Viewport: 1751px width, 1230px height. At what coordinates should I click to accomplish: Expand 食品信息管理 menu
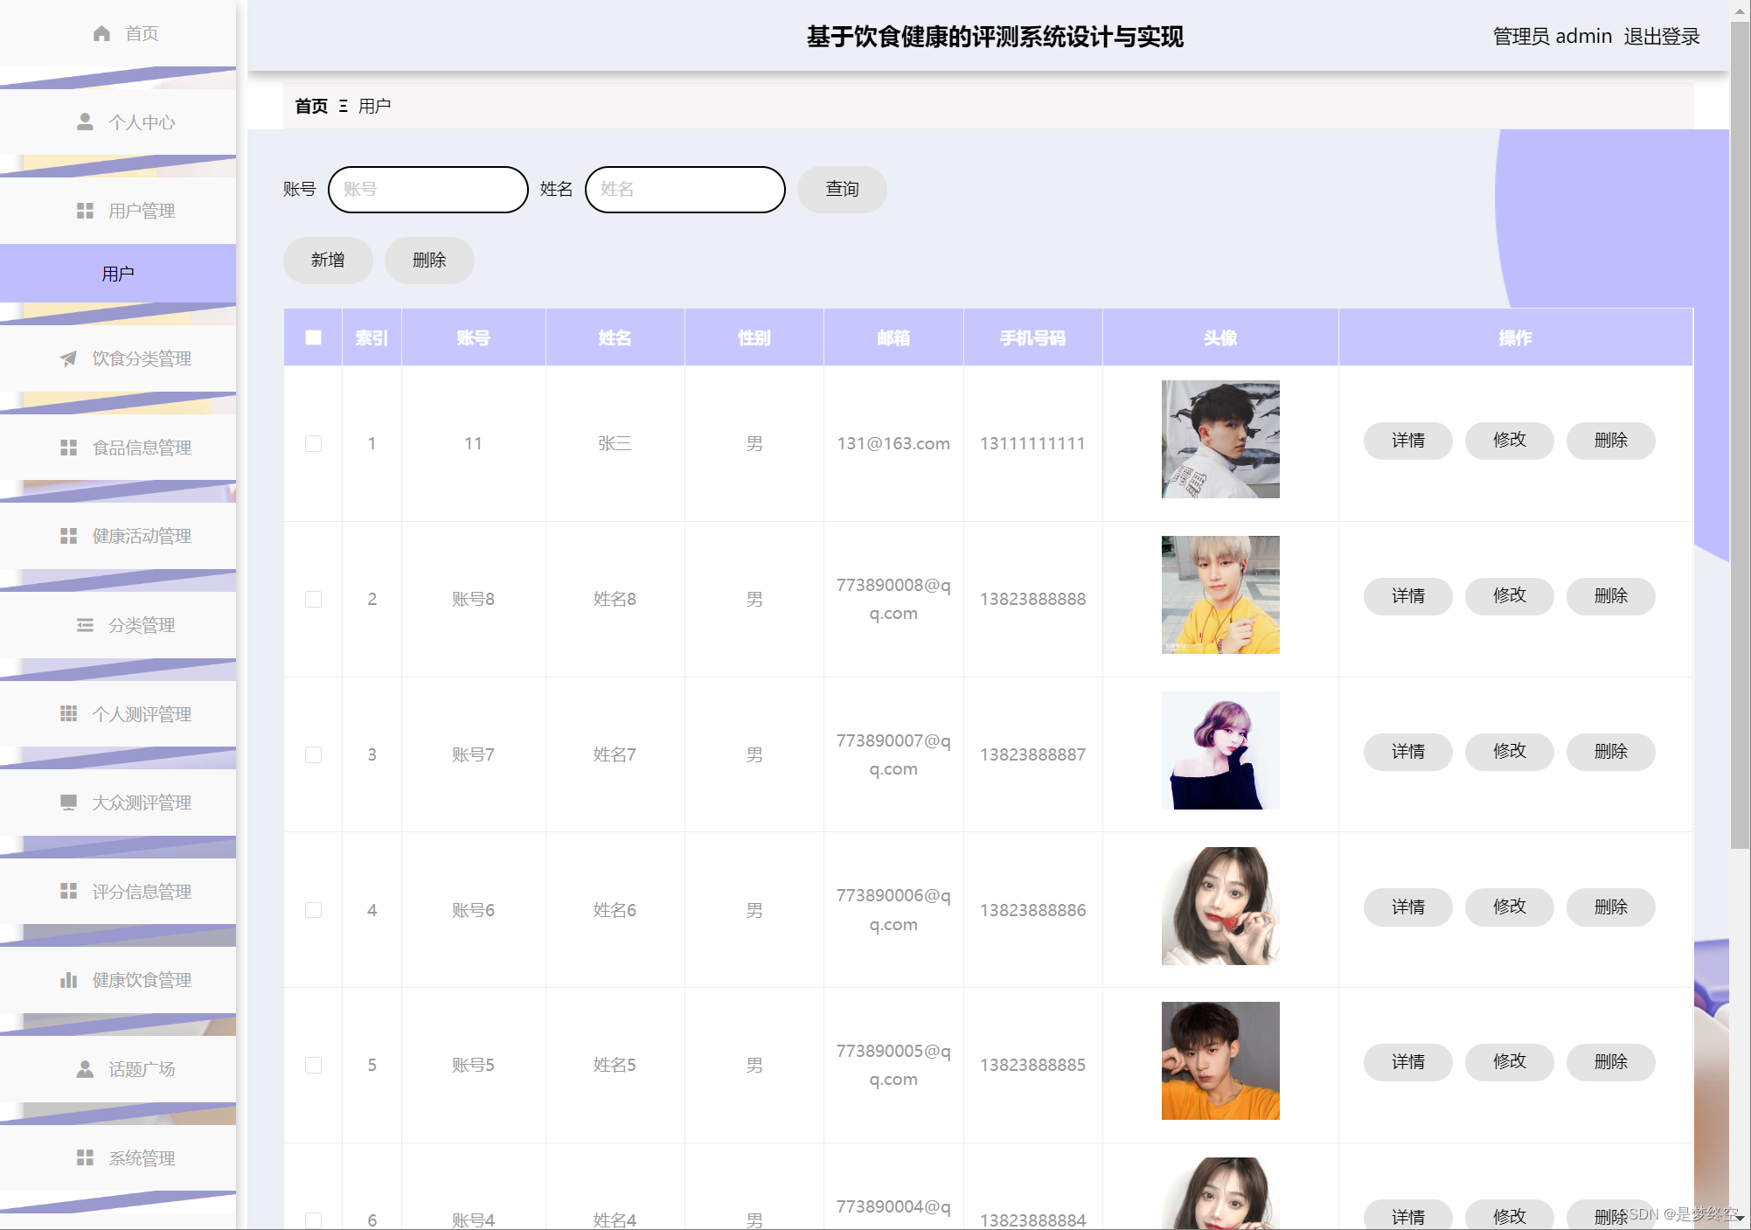118,448
